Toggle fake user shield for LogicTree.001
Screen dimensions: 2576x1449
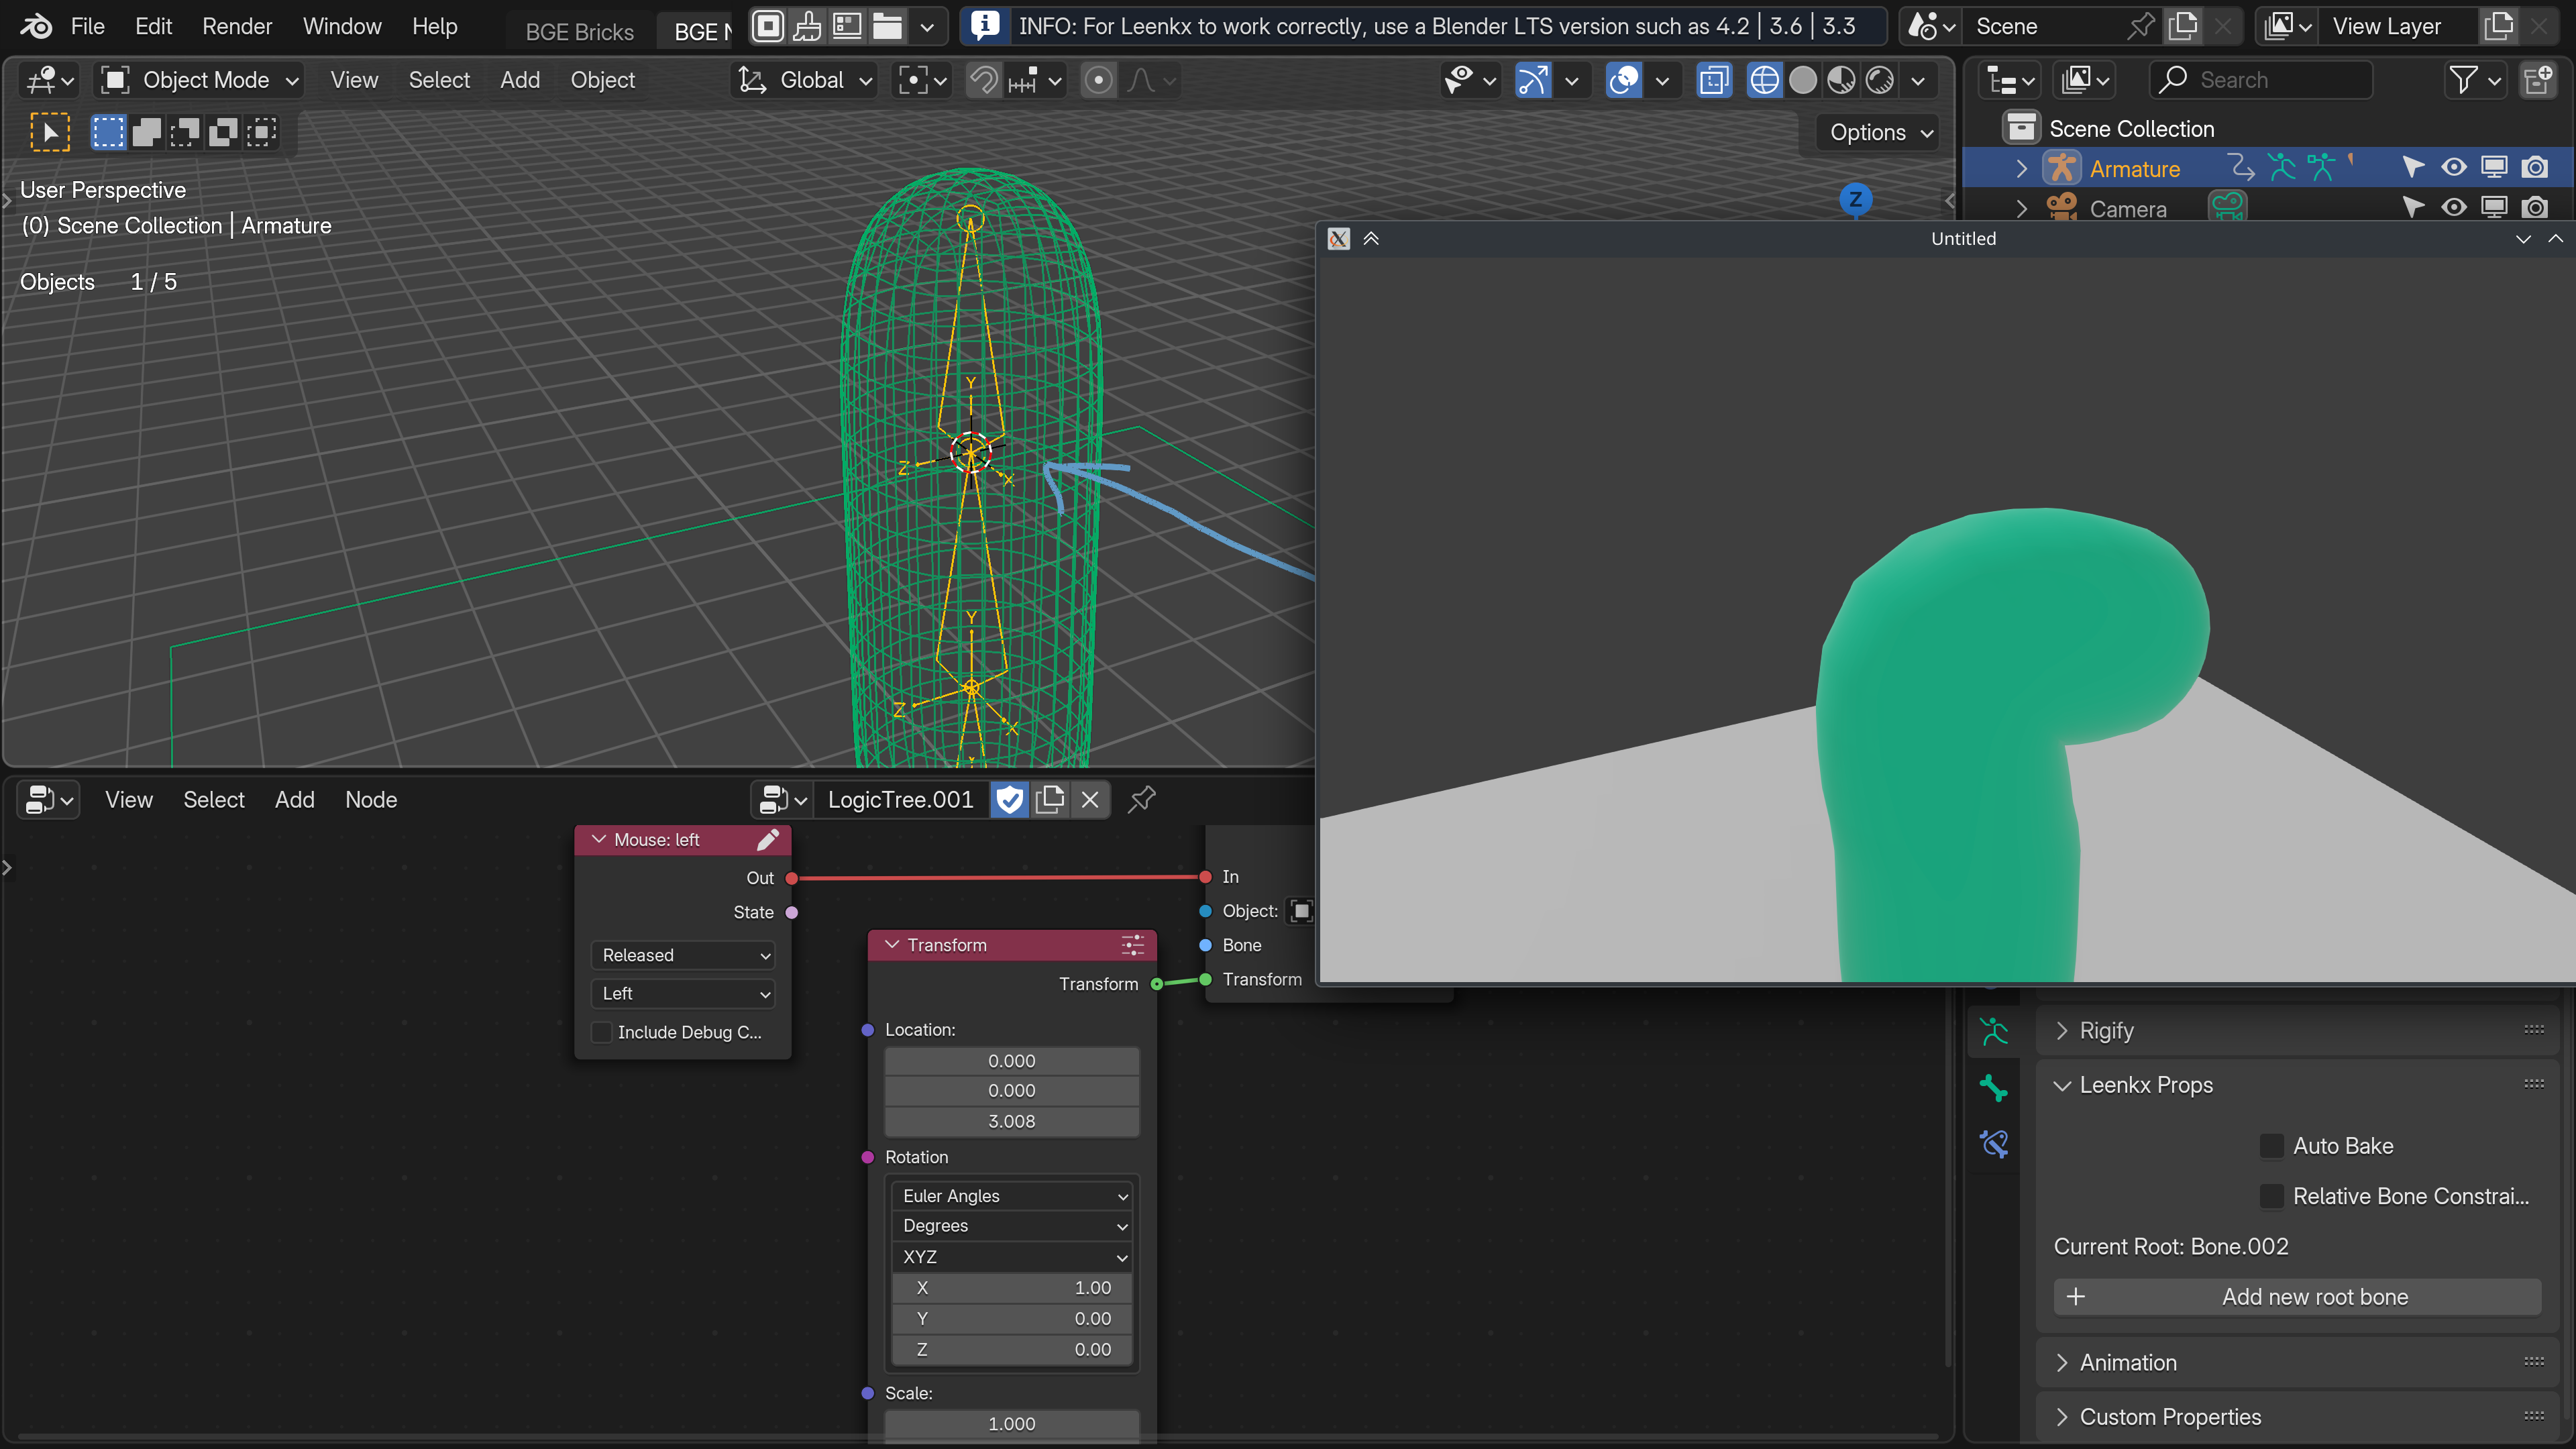pyautogui.click(x=1010, y=799)
